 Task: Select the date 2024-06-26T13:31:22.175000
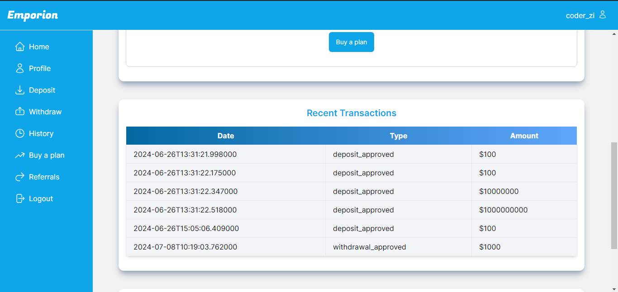pos(185,173)
